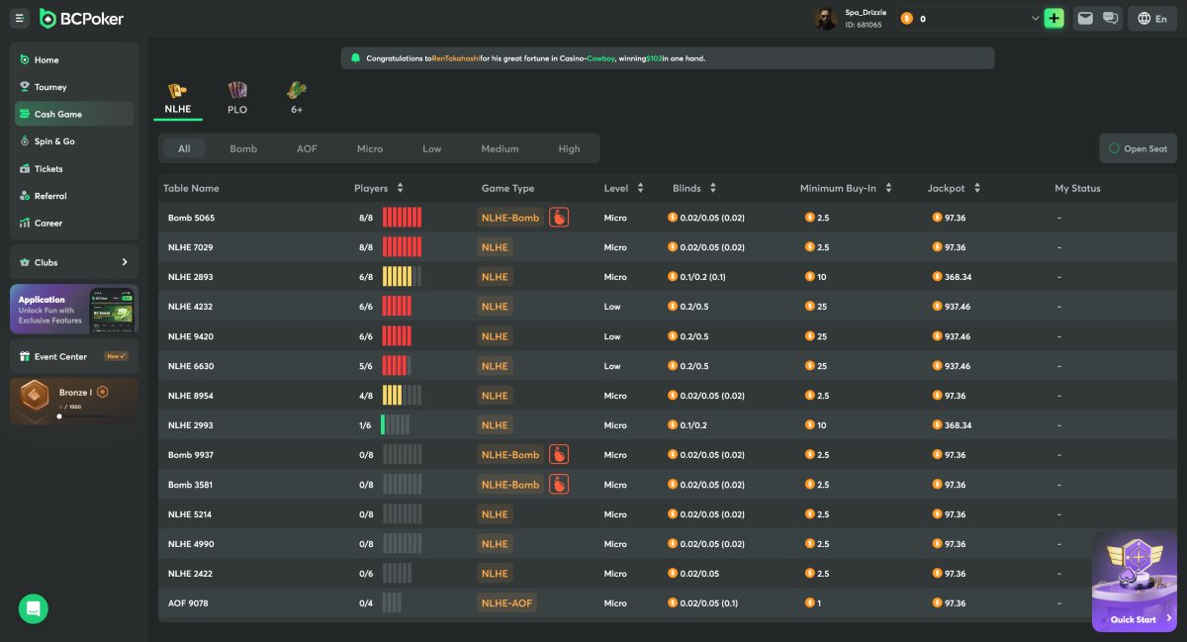Click the Spa_Drizzle profile avatar
Viewport: 1187px width, 642px height.
[826, 19]
